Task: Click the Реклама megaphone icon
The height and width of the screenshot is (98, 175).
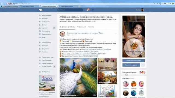Action: click(x=40, y=52)
